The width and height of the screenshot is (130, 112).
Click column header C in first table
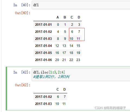[x=72, y=17]
